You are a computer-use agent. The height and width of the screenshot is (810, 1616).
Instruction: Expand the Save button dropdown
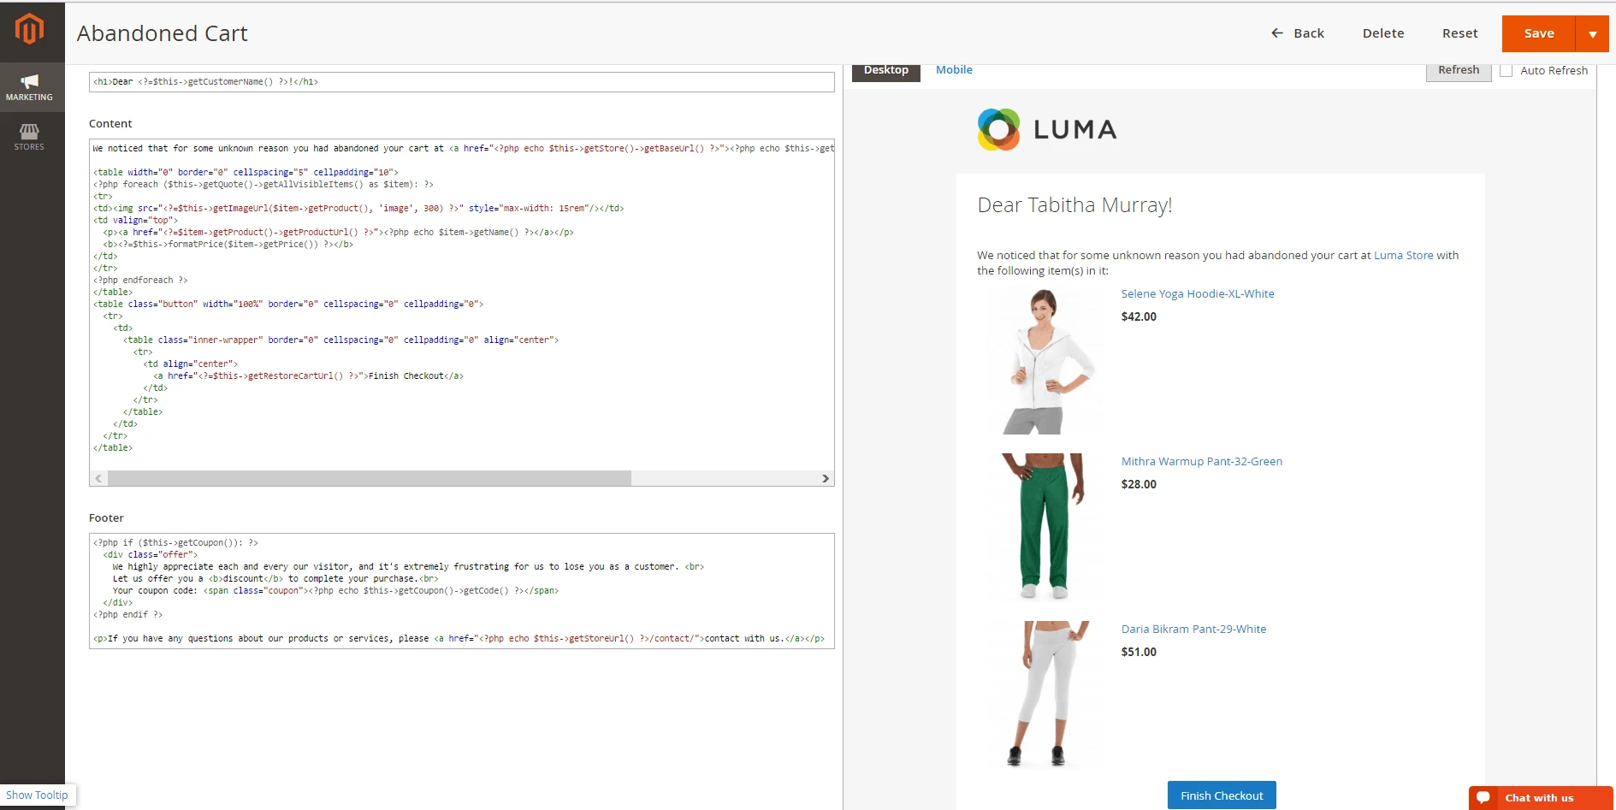click(1593, 33)
